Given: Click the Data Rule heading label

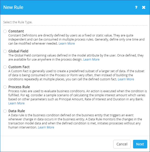Looking at the screenshot, I should (x=17, y=111).
